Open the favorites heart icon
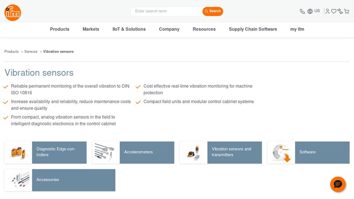This screenshot has width=354, height=199. click(x=334, y=11)
